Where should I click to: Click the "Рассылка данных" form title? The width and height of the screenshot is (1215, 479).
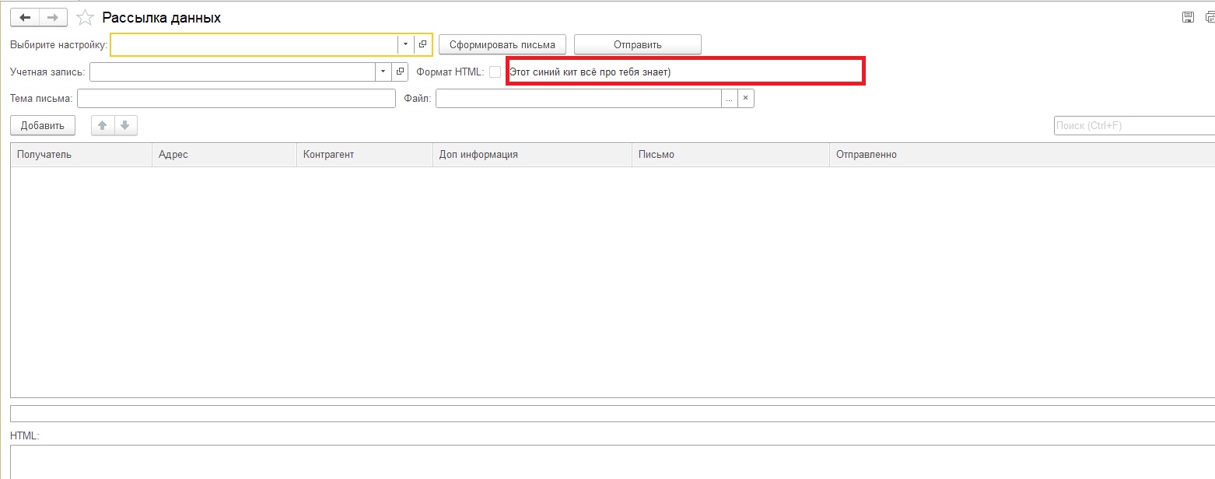coord(162,18)
